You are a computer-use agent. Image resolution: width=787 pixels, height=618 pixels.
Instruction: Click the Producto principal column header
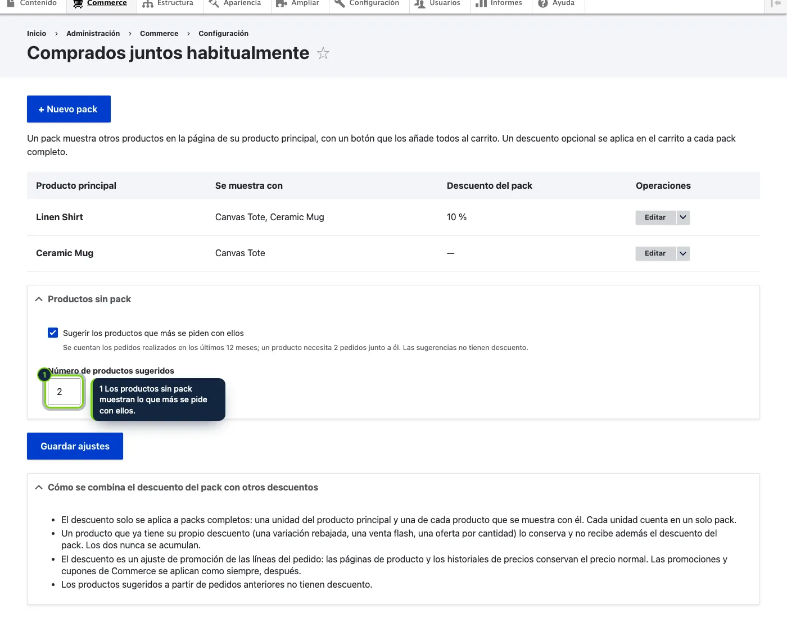(76, 186)
